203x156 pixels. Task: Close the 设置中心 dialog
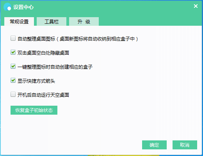point(196,6)
